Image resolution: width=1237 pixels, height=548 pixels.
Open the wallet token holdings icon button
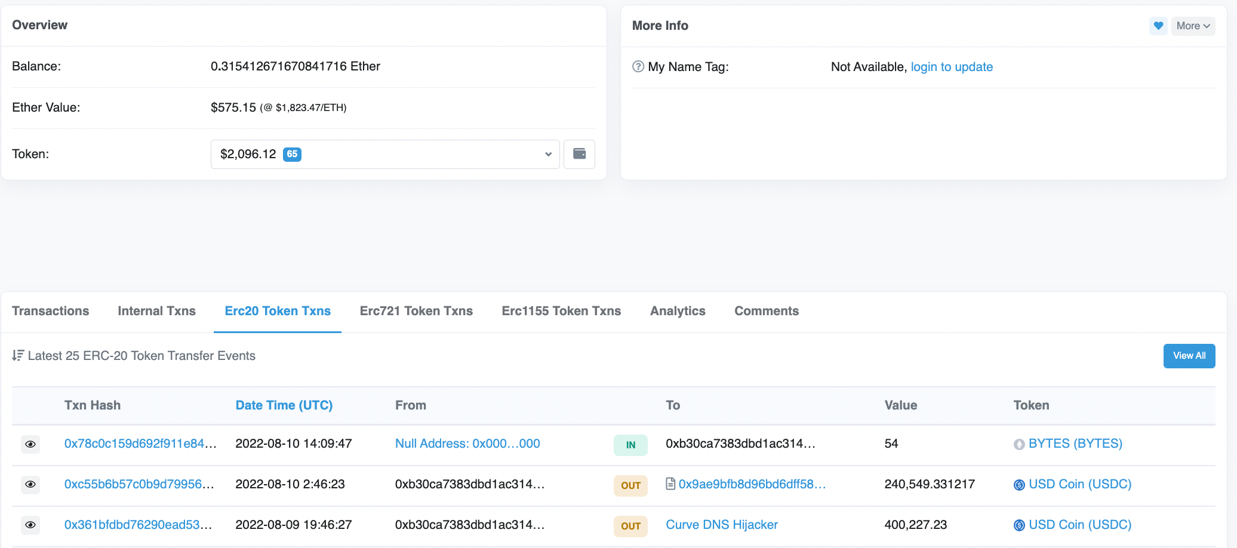(579, 154)
